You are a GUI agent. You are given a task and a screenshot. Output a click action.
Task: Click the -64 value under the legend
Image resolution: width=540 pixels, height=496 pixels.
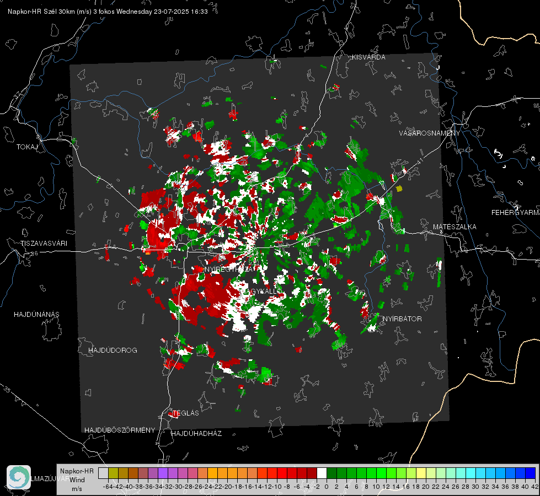click(108, 487)
